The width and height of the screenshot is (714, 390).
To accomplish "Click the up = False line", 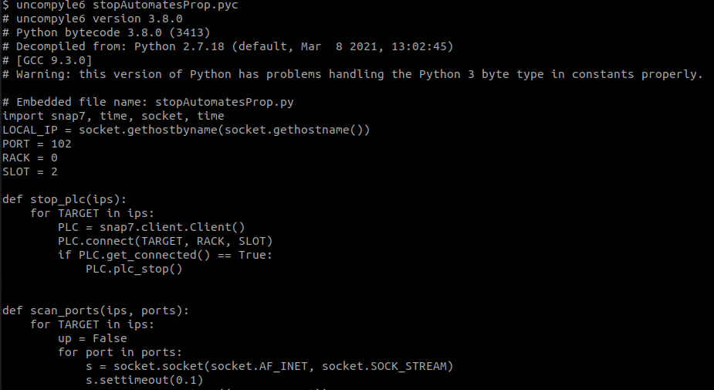I will (93, 338).
